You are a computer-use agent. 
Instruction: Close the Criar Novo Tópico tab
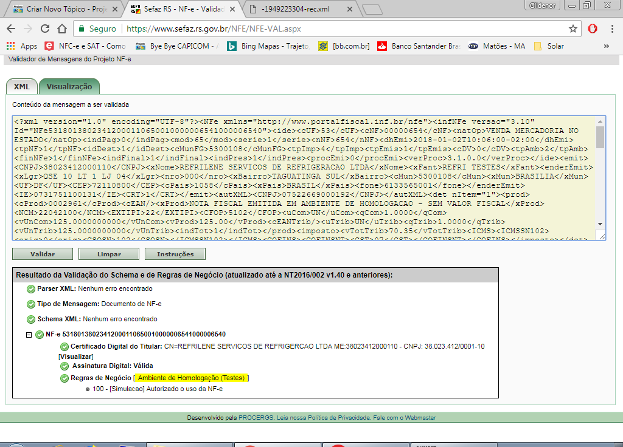click(115, 9)
